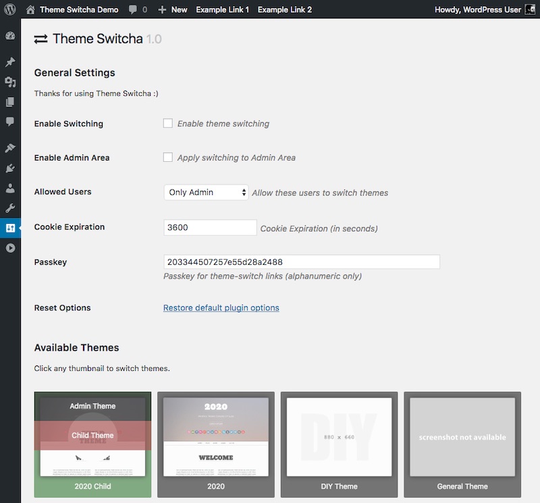This screenshot has height=503, width=540.
Task: Open the Pages sidebar icon
Action: (x=10, y=102)
